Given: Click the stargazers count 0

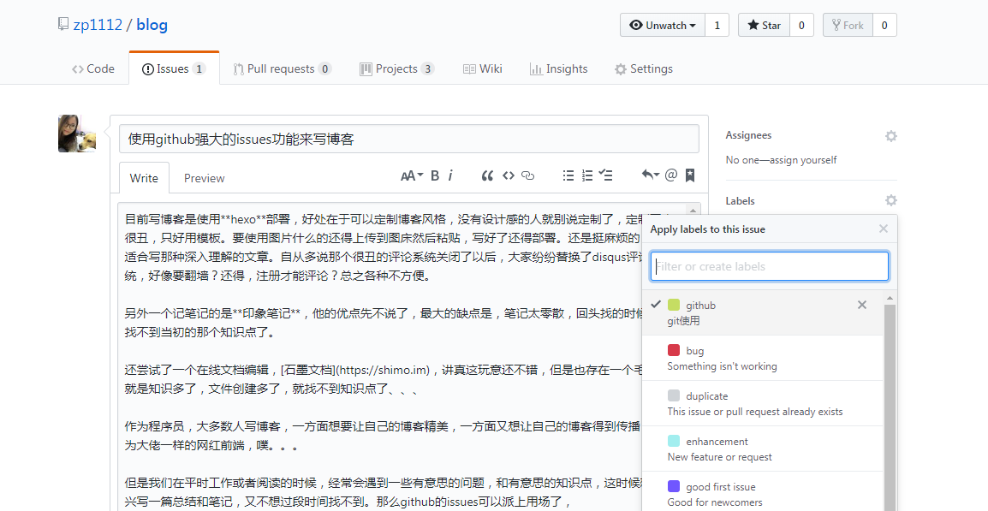Looking at the screenshot, I should 801,25.
